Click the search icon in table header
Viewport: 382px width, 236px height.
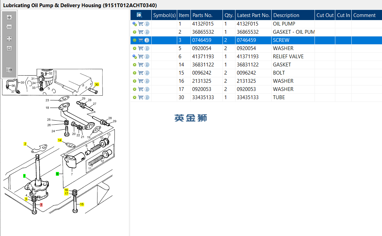[x=139, y=15]
